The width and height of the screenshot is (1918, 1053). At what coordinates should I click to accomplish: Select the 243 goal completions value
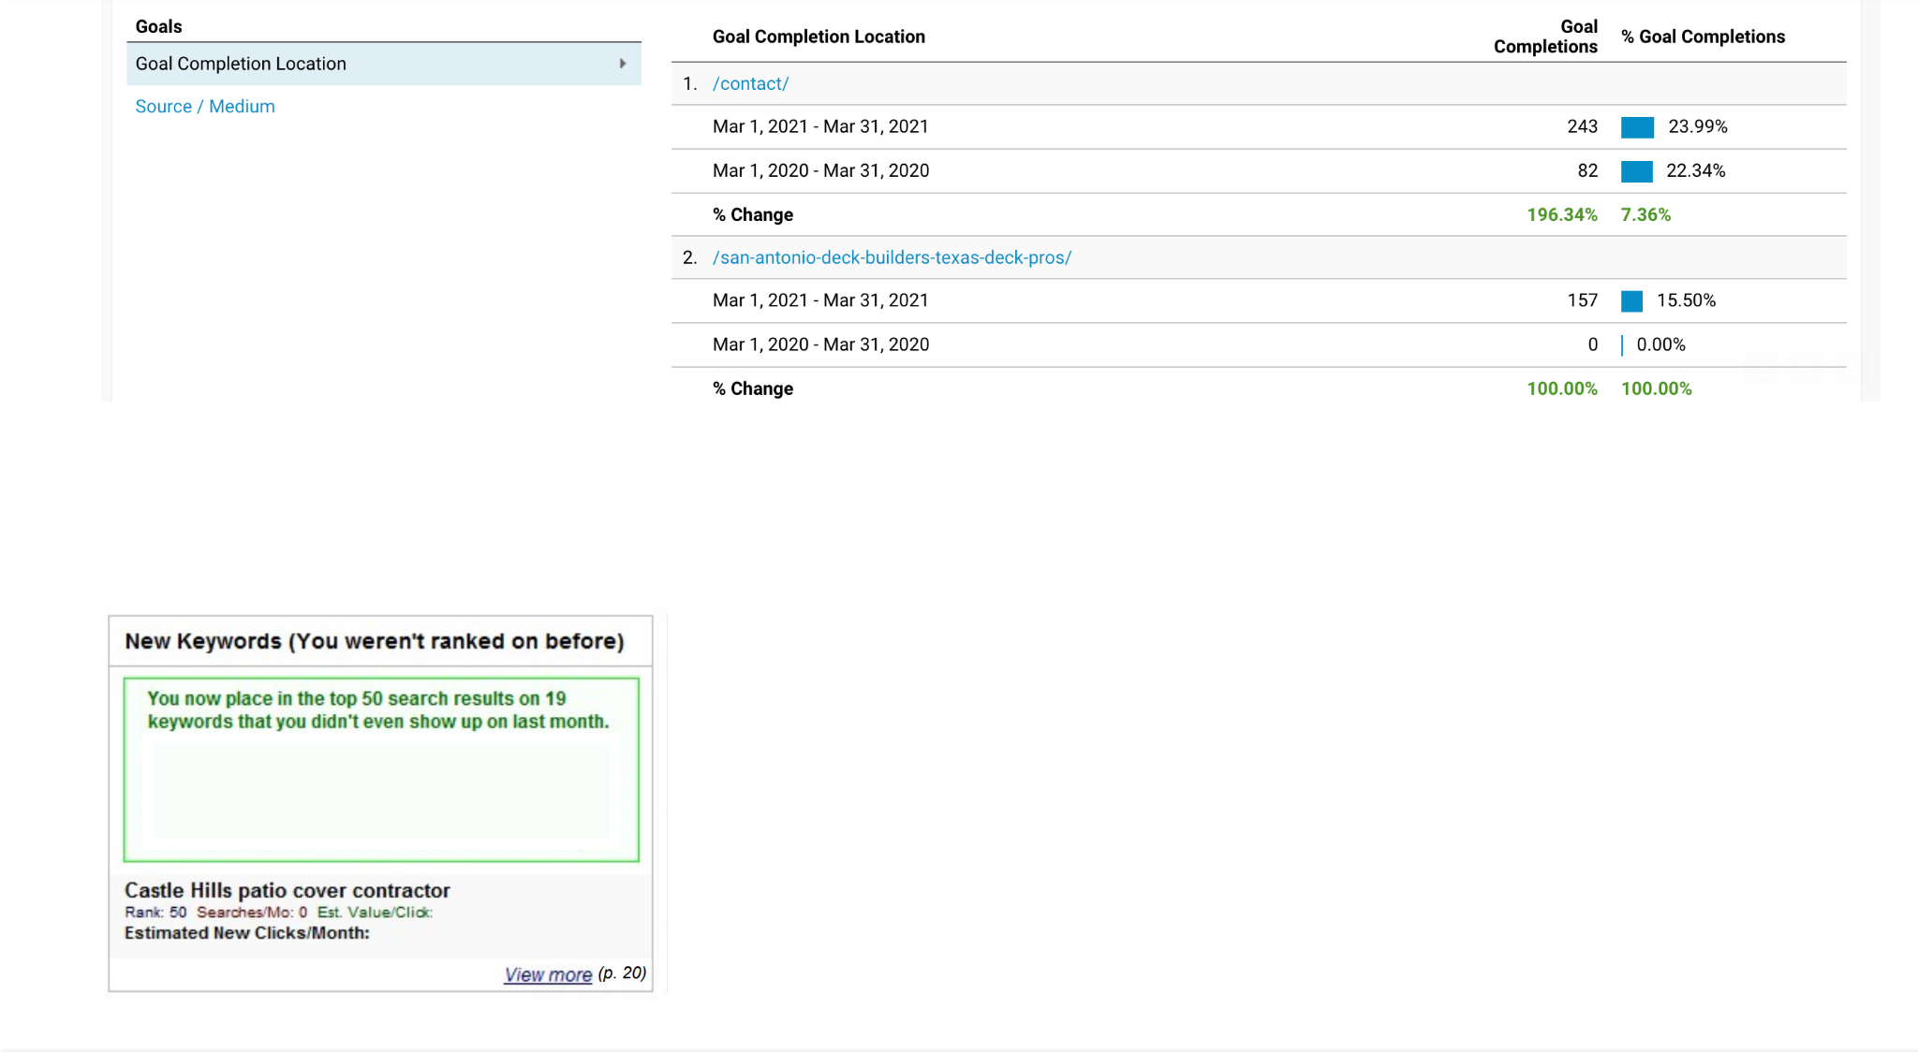click(x=1582, y=126)
